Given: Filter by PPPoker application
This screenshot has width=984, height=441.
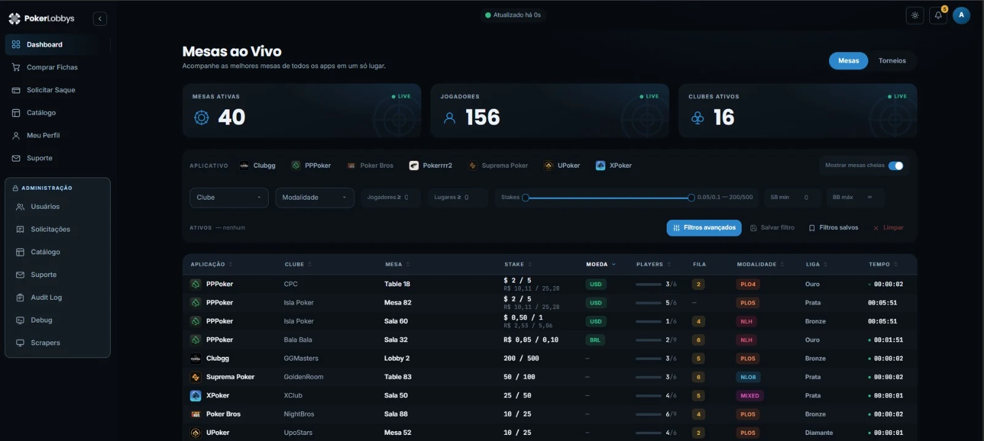Looking at the screenshot, I should click(x=311, y=165).
